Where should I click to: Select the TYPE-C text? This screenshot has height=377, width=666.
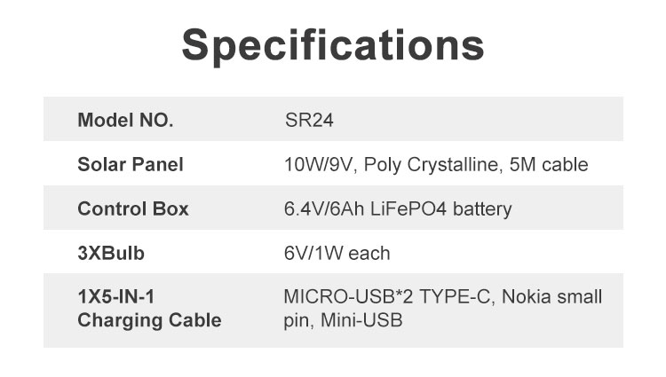[x=457, y=297]
